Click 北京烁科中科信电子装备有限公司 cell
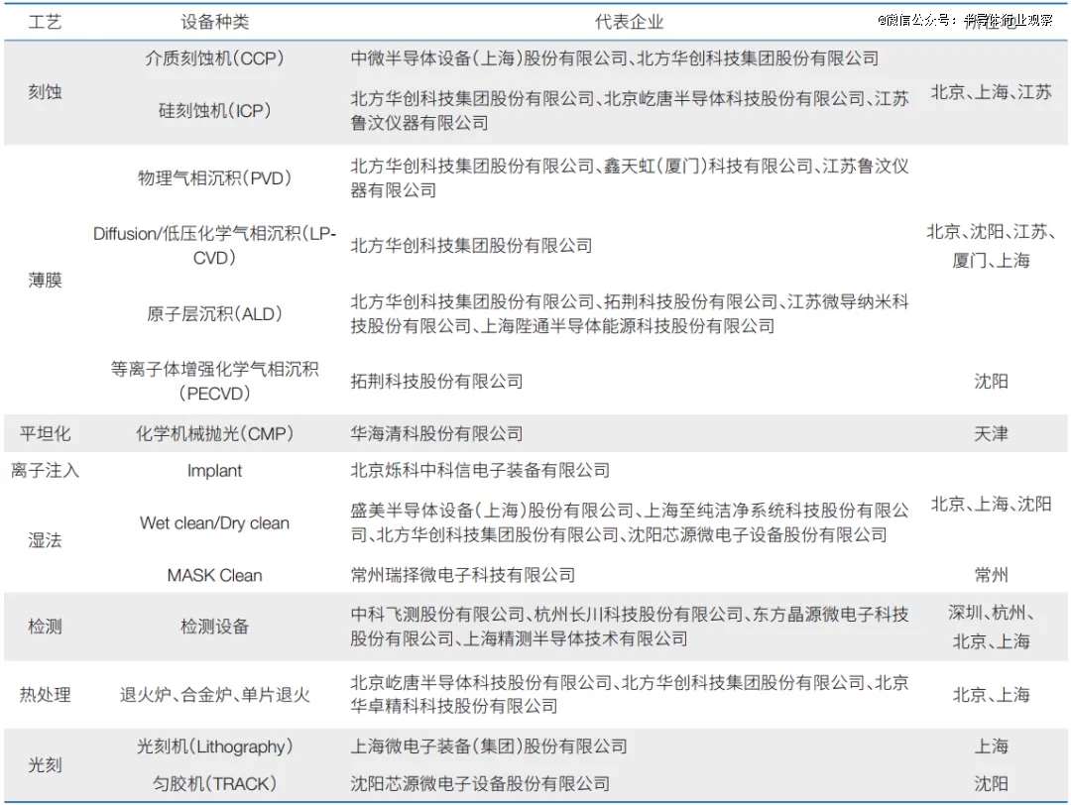 click(x=480, y=471)
